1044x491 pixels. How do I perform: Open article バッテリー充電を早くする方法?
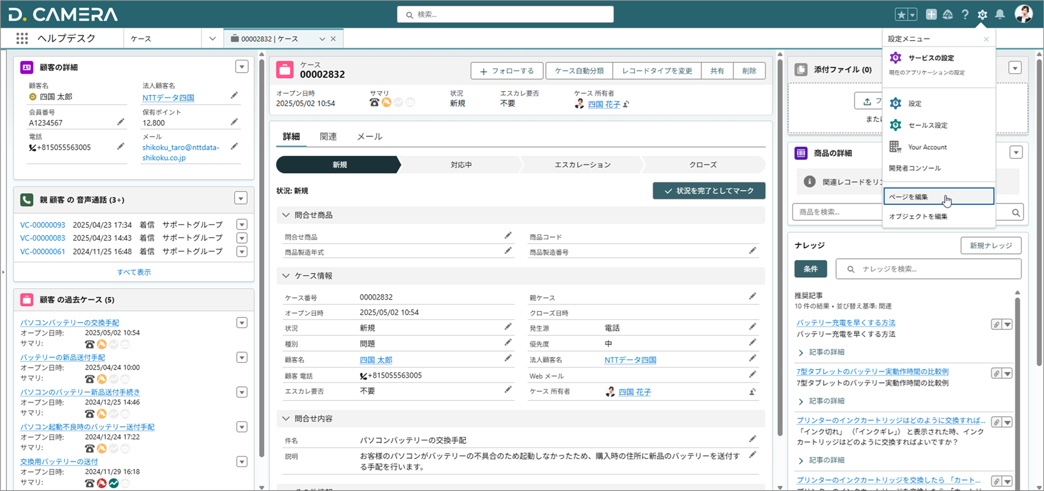(846, 323)
